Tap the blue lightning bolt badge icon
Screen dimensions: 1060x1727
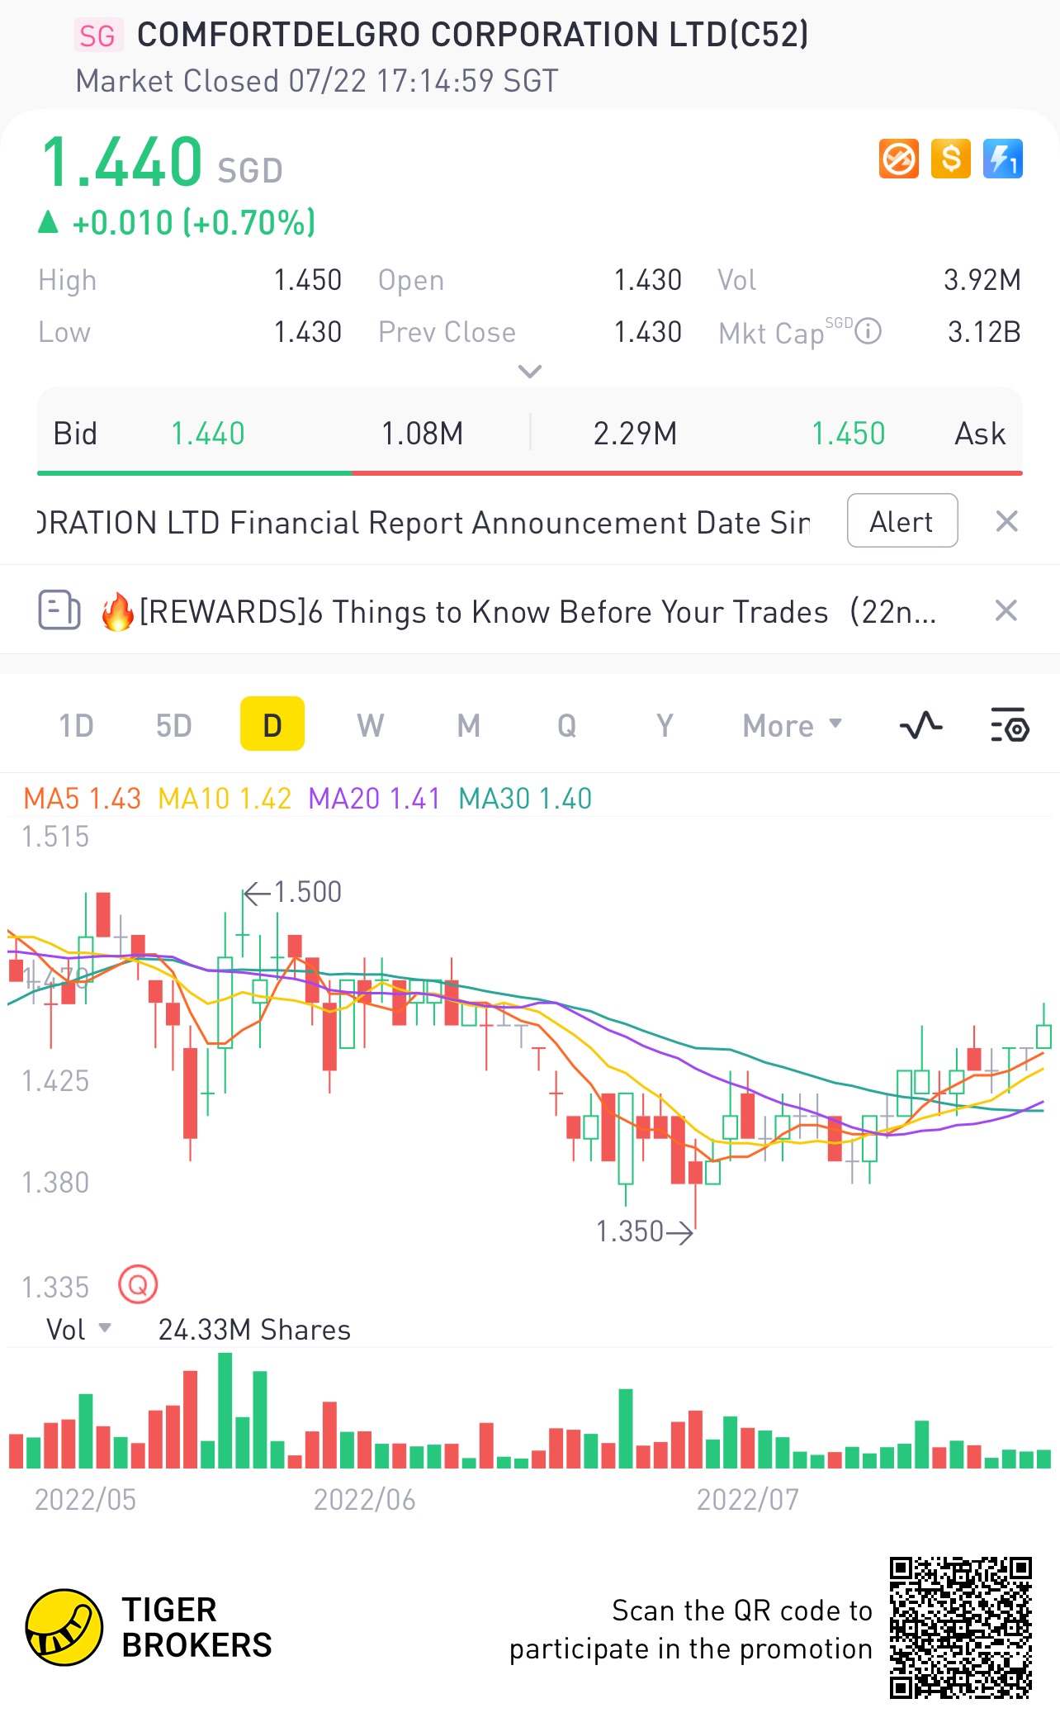click(x=1003, y=159)
